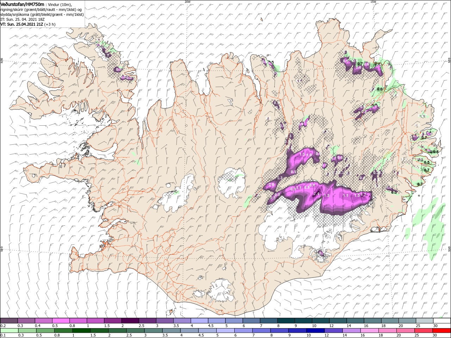Click the 1.5 snowfall value on the large pink area
The width and height of the screenshot is (451, 338).
[x=357, y=195]
